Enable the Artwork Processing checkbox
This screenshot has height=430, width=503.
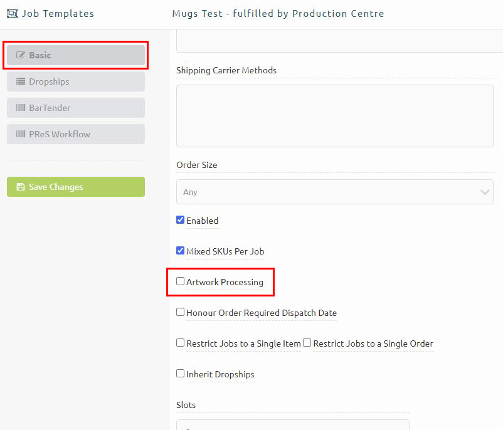pyautogui.click(x=181, y=281)
